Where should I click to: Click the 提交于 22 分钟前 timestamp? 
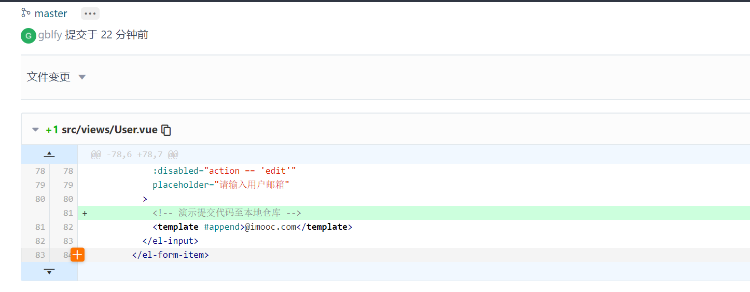pos(106,35)
